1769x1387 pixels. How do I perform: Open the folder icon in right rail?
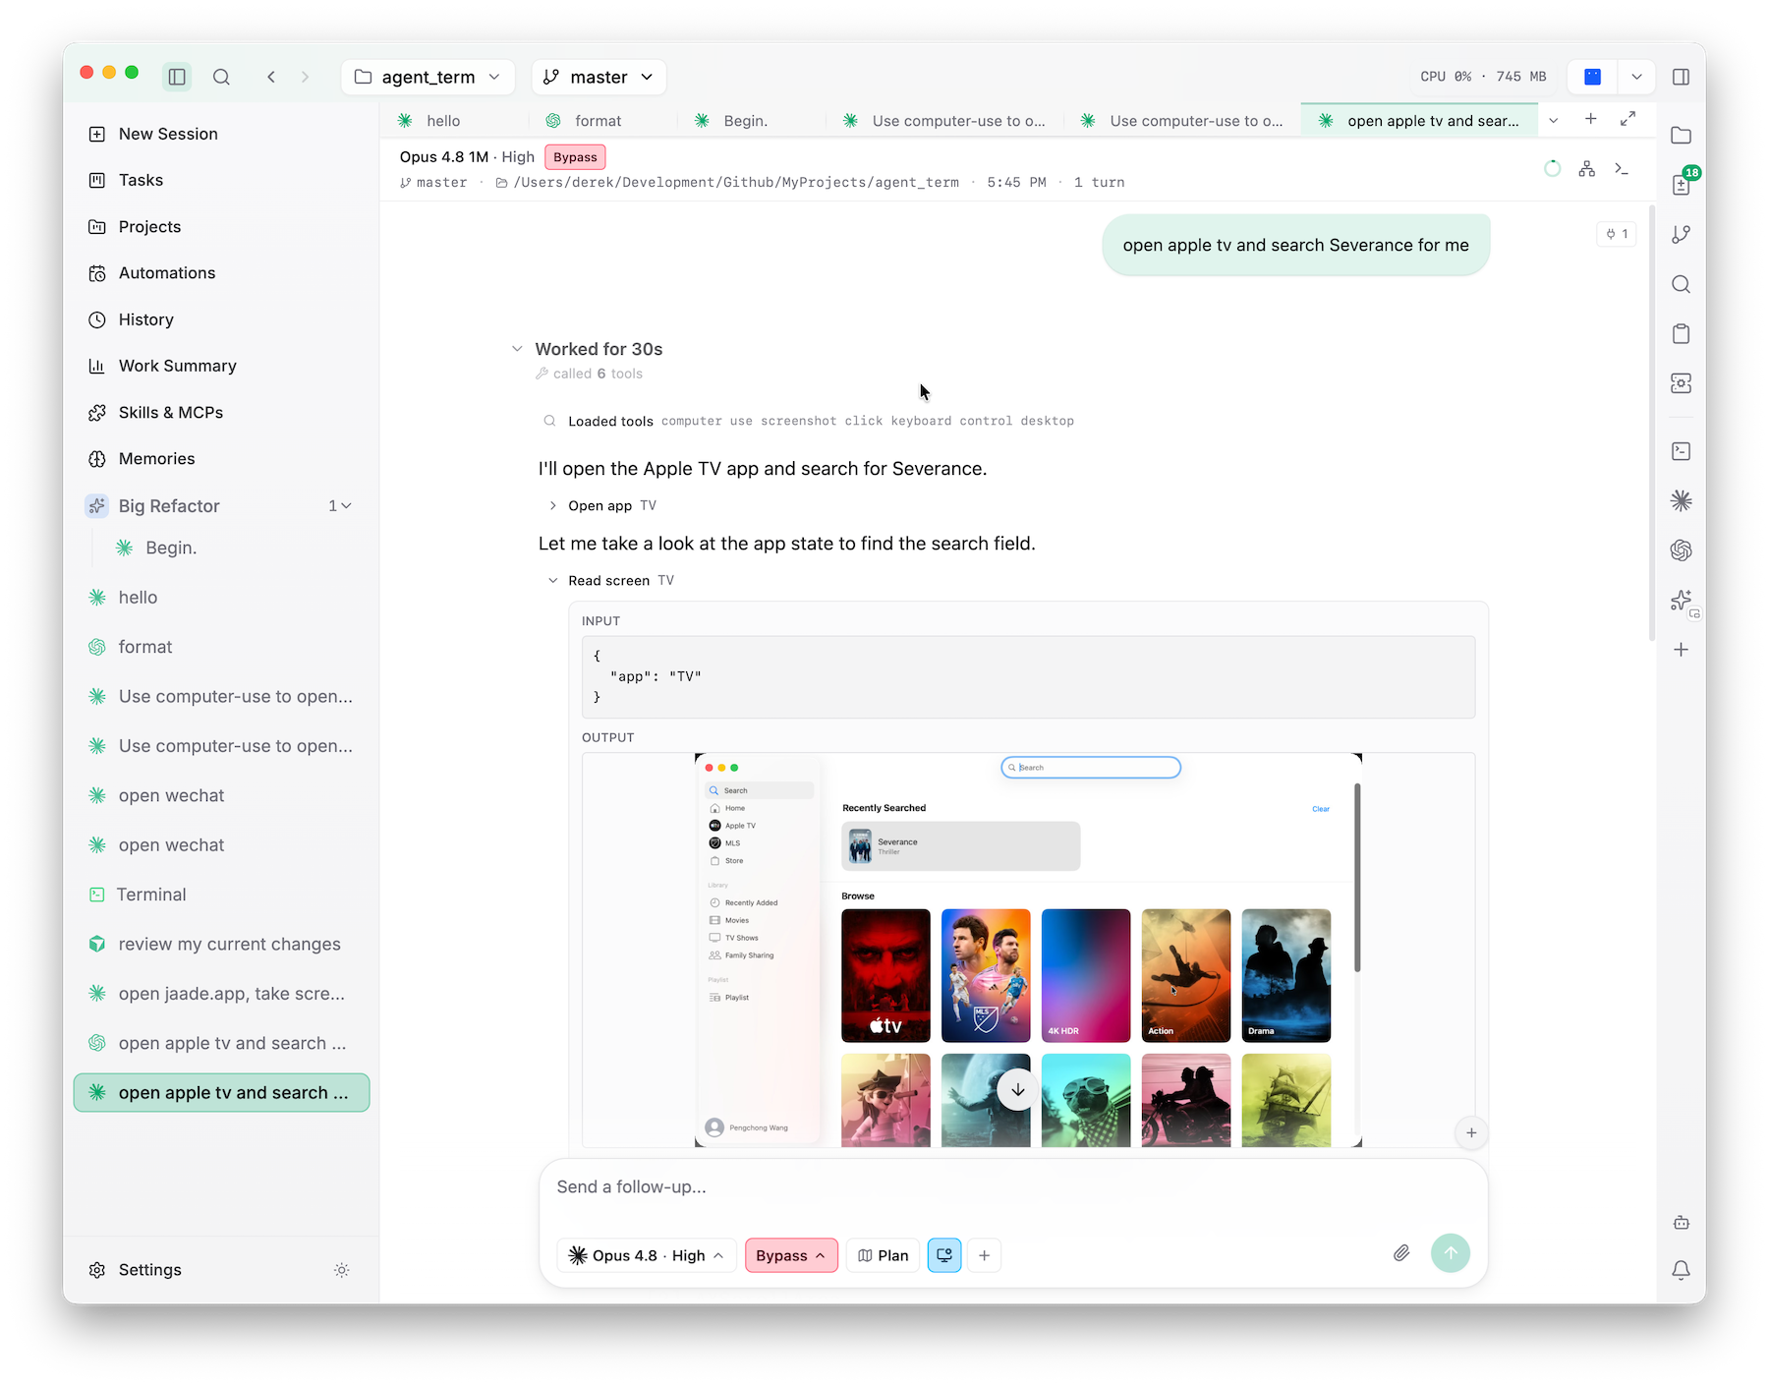1682,135
